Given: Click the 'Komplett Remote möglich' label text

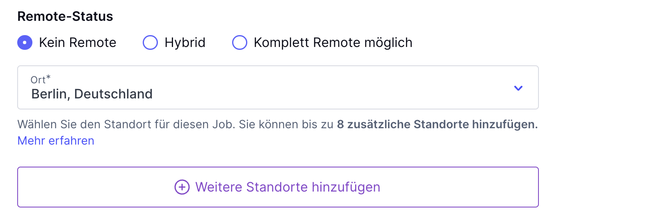Looking at the screenshot, I should tap(333, 42).
